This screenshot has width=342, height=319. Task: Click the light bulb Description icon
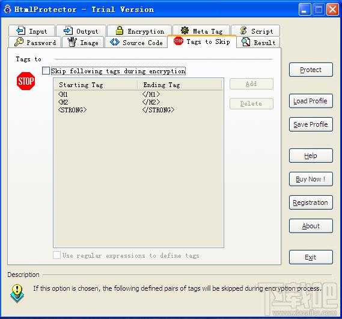point(17,293)
